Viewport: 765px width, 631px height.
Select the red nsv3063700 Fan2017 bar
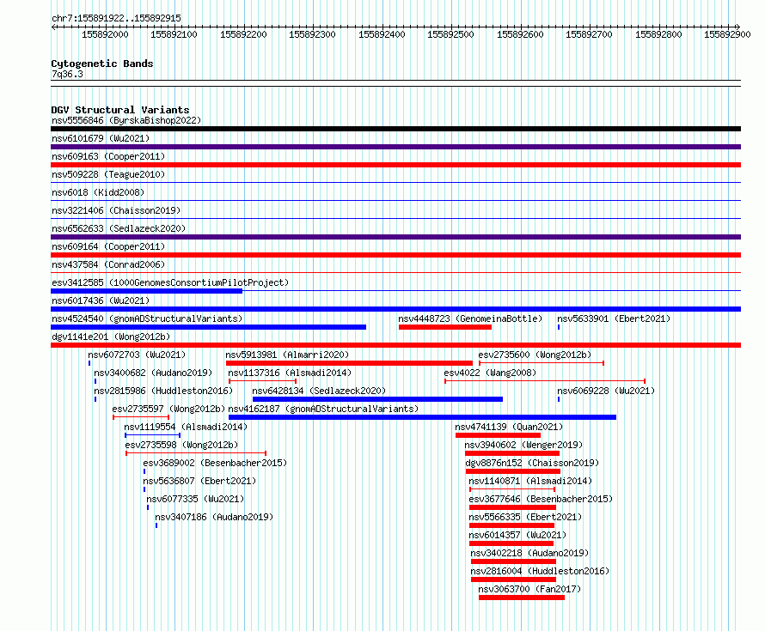(522, 598)
